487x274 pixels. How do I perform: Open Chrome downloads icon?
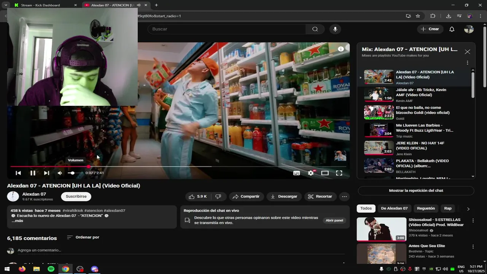[449, 16]
